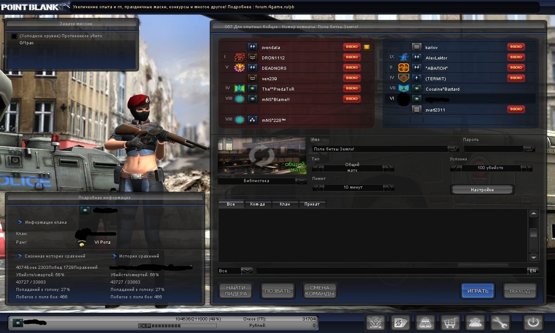The height and width of the screenshot is (333, 555).
Task: Toggle the cold weapon mission checkbox
Action: [x=14, y=36]
